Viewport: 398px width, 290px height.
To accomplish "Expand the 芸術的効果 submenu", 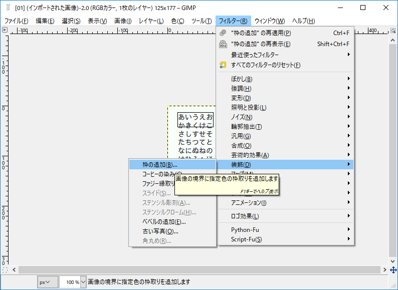I will [285, 155].
